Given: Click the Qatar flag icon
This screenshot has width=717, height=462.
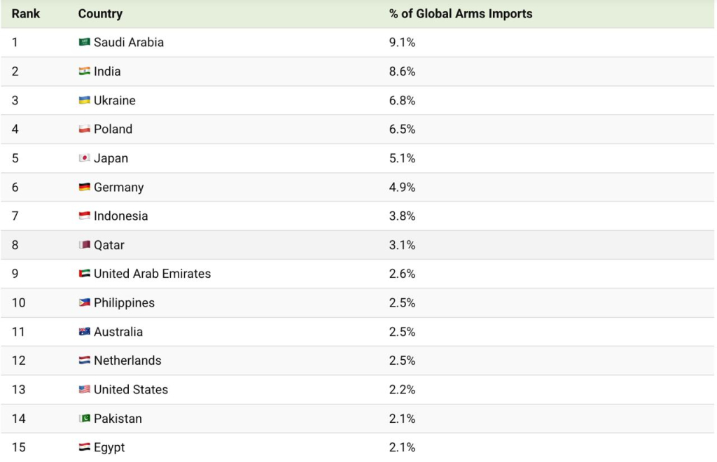Looking at the screenshot, I should tap(84, 245).
